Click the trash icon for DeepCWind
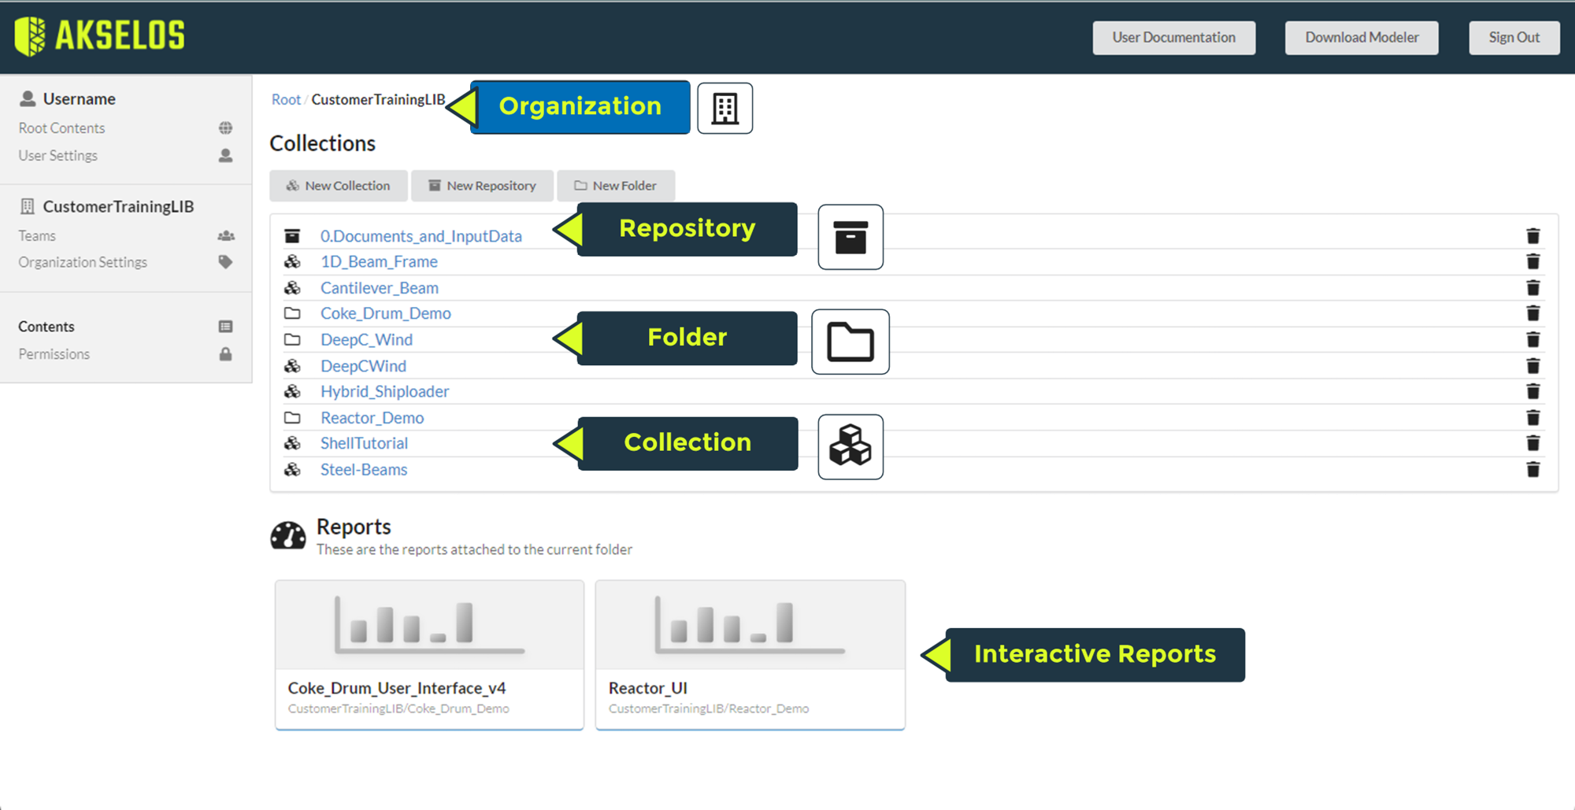The image size is (1575, 810). coord(1532,365)
